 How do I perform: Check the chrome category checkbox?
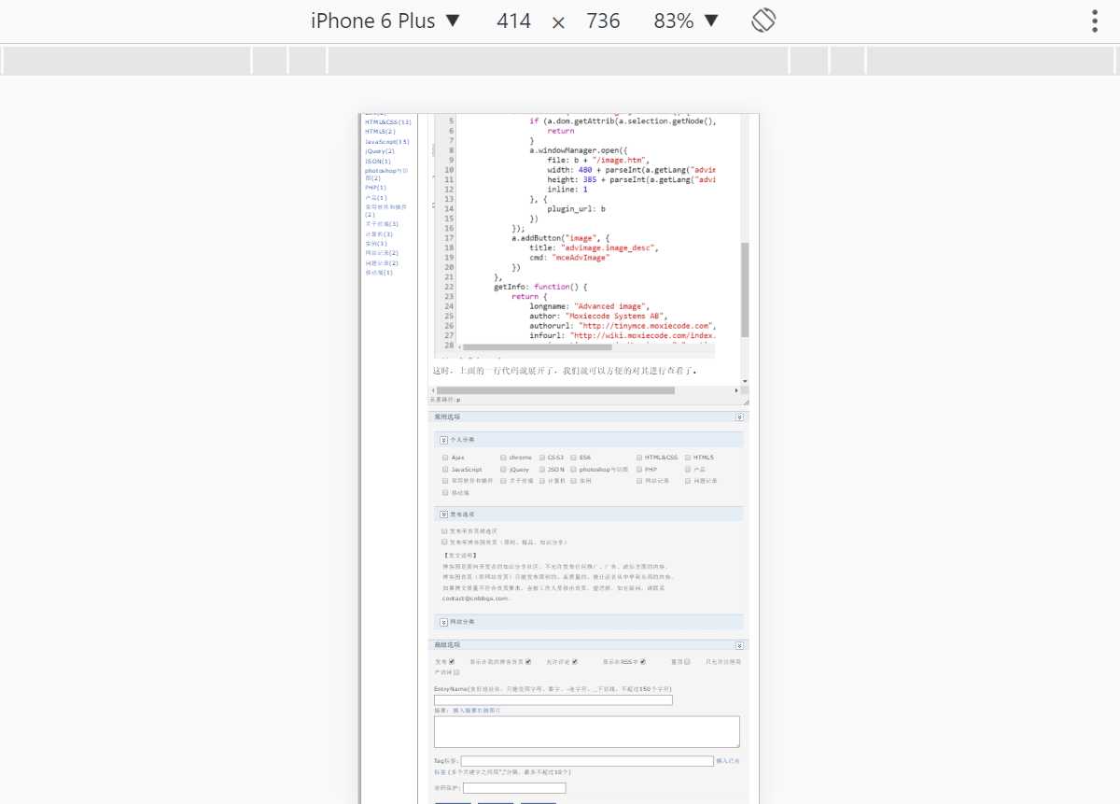point(504,458)
